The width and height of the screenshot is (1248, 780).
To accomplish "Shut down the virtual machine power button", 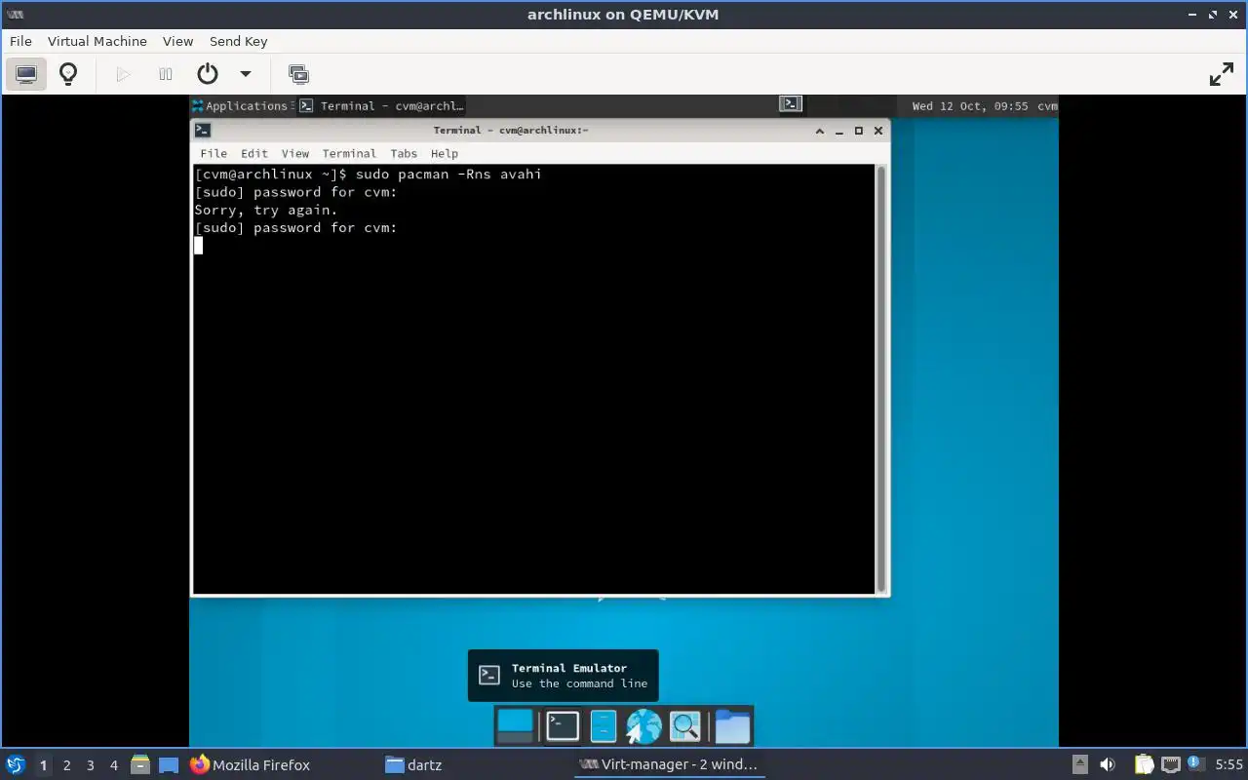I will point(208,74).
